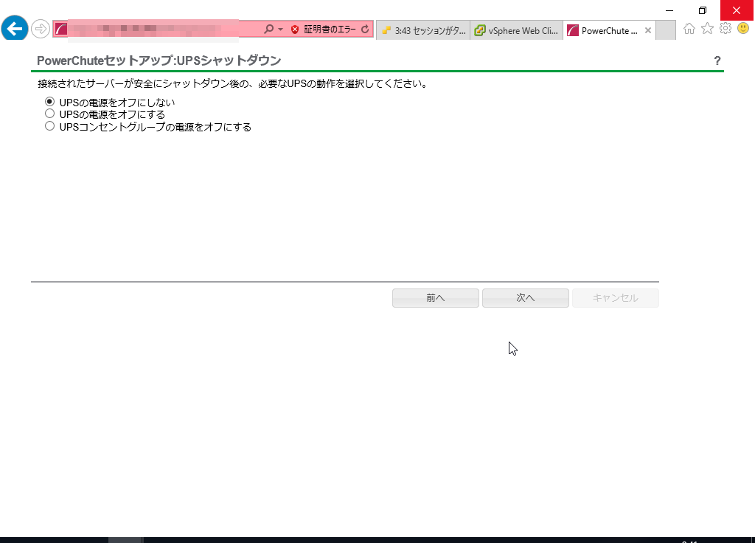Viewport: 755px width, 543px height.
Task: Click the browser back arrow button
Action: click(15, 29)
